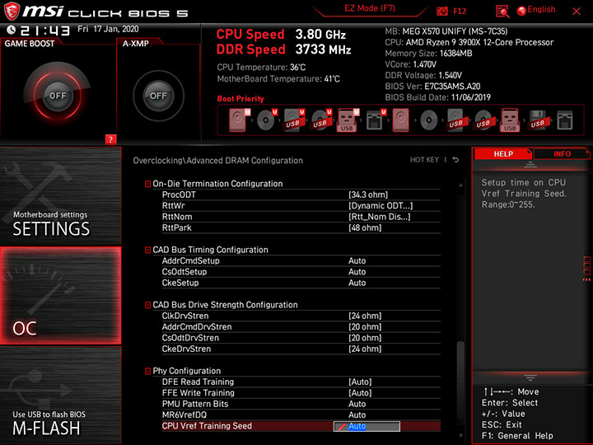Select the AddrCmdSetup Auto row
The height and width of the screenshot is (445, 593).
tap(301, 260)
